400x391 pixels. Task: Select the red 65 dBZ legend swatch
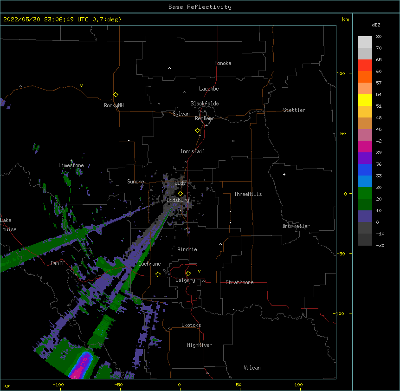pyautogui.click(x=365, y=65)
